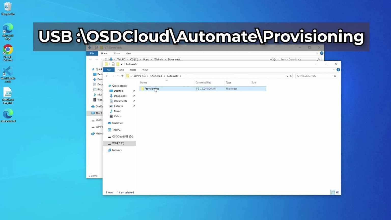Viewport: 391px width, 220px height.
Task: Click the up-one-level arrow in Automate window
Action: [x=122, y=76]
